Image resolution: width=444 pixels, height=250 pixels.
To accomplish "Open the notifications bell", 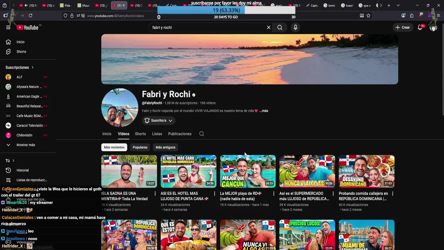I will pos(420,27).
